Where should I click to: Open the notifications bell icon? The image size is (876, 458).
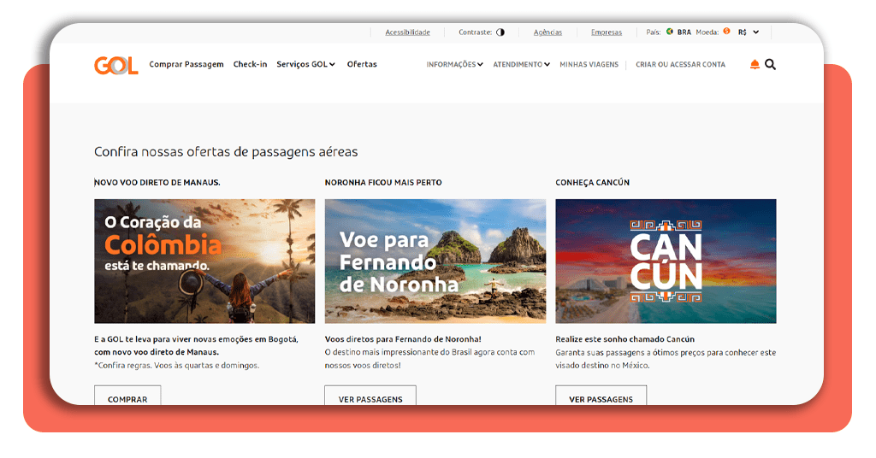tap(755, 65)
